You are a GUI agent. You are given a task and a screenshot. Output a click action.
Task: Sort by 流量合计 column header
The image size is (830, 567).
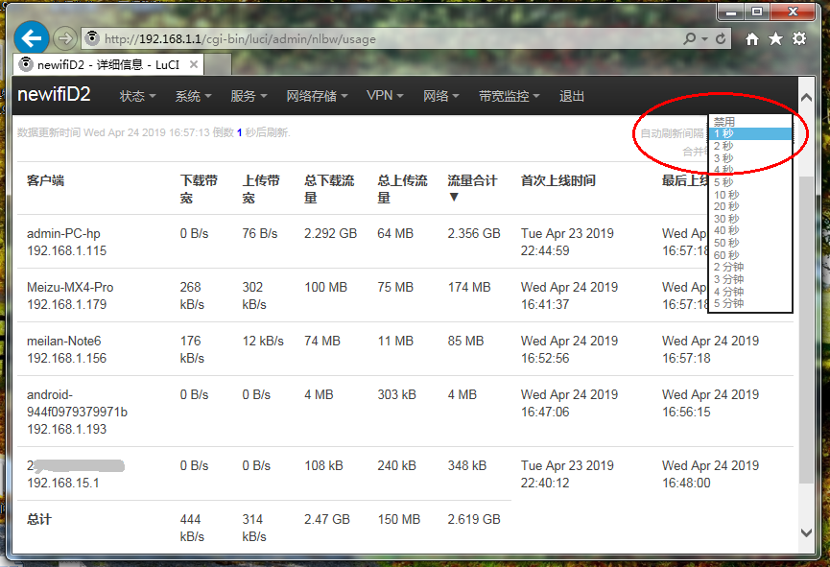point(472,188)
